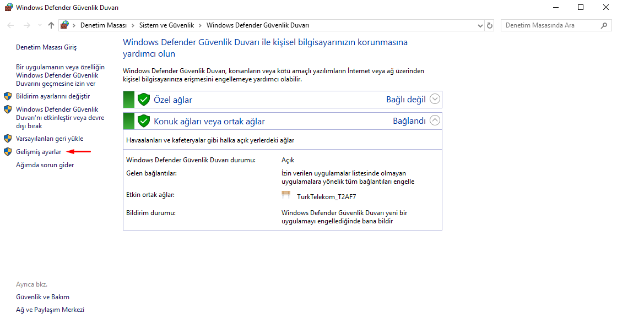Open Varsayılanları geri yükle link
Viewport: 617px width, 324px height.
[50, 139]
